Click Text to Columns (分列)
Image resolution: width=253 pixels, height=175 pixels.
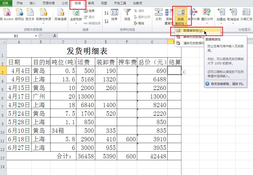coord(159,15)
